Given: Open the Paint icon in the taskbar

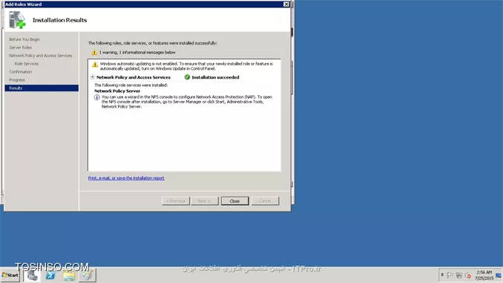Looking at the screenshot, I should coord(87,276).
